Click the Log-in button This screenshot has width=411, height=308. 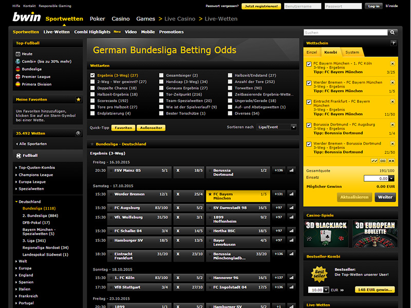[373, 6]
